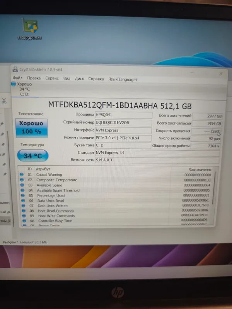Click the total host writes value 1934 GB
This screenshot has width=232, height=309.
tap(206, 124)
